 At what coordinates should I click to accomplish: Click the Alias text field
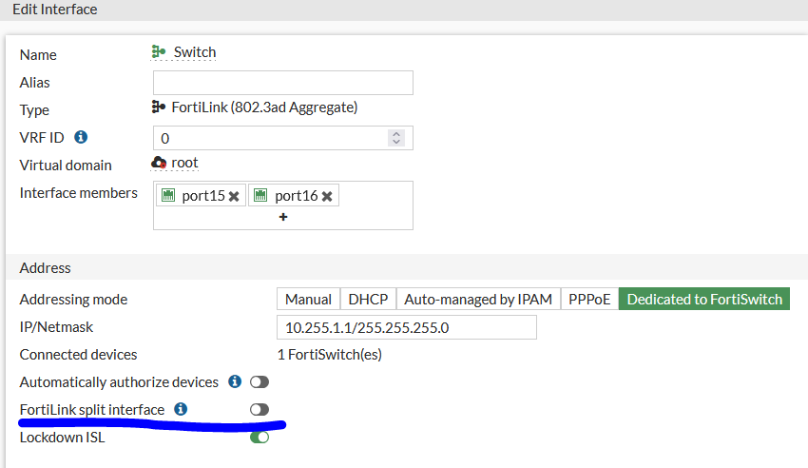tap(282, 83)
